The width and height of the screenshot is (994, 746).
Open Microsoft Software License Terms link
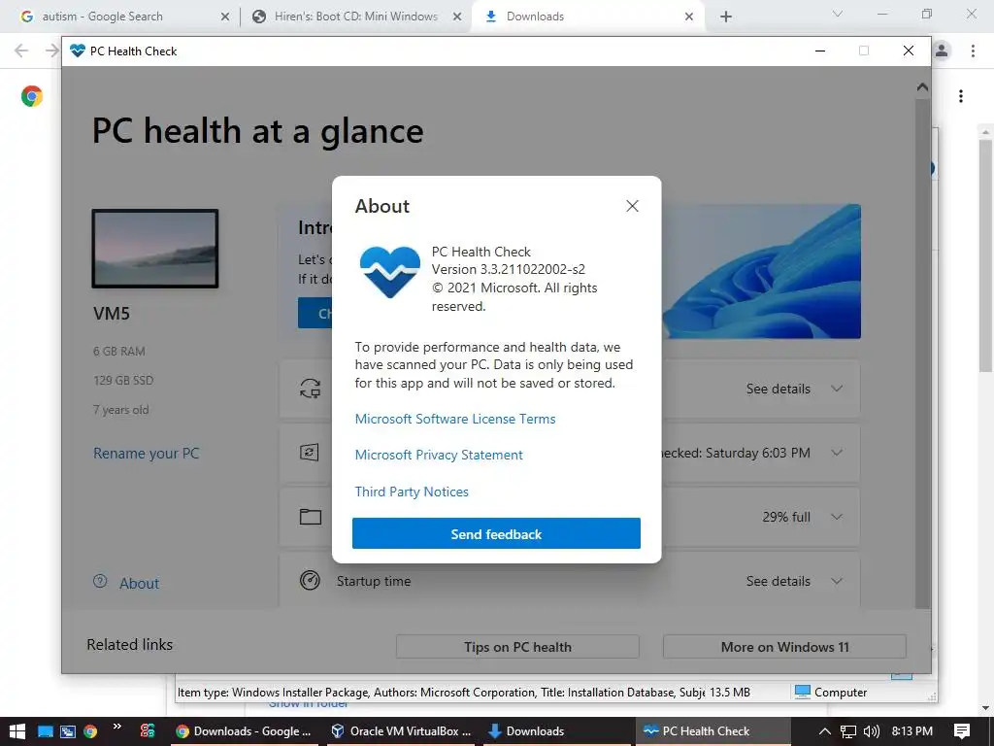[455, 419]
